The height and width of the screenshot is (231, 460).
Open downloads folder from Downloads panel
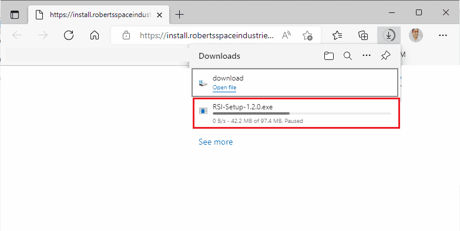(x=329, y=56)
